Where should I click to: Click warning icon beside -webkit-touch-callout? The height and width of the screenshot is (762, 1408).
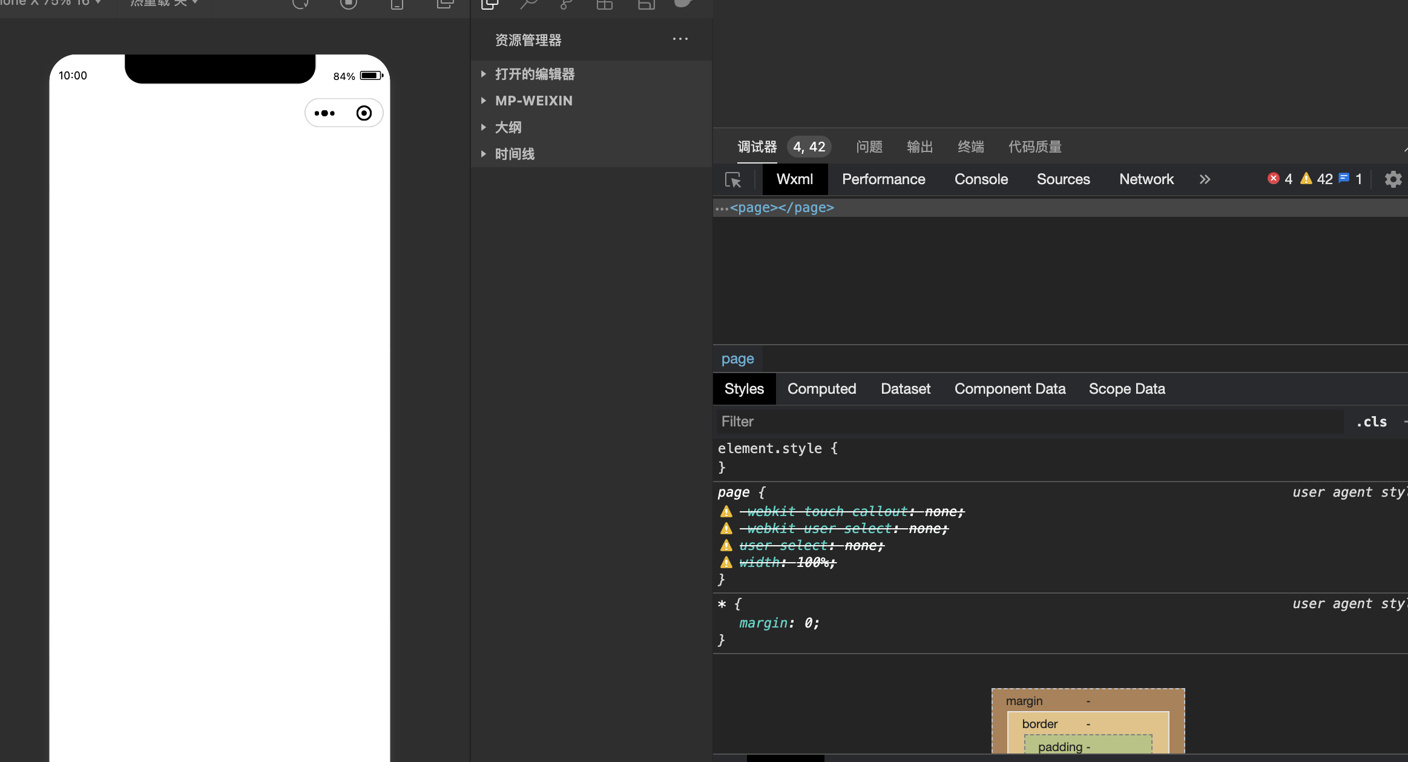pyautogui.click(x=726, y=512)
